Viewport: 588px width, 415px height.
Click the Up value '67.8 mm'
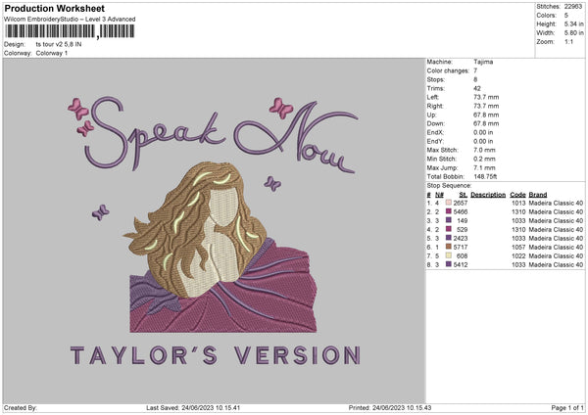(x=486, y=115)
